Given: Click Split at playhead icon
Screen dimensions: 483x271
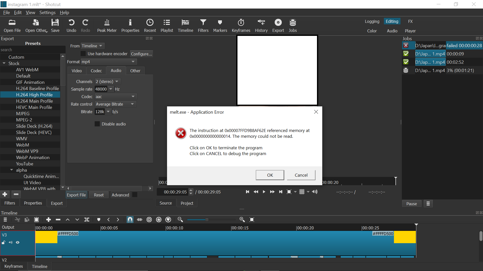Looking at the screenshot, I should (x=87, y=220).
